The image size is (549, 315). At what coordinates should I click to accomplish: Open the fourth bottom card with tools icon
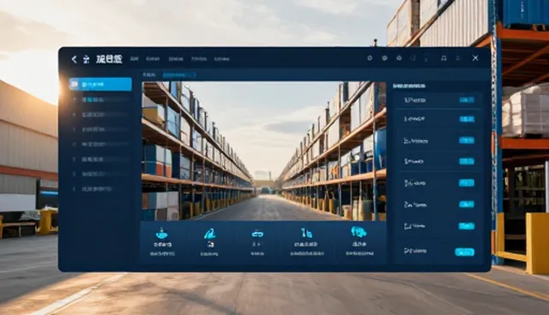(x=306, y=242)
